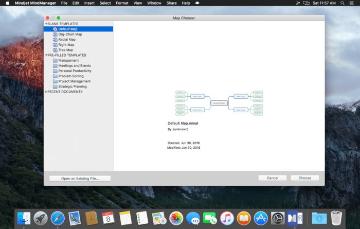
Task: Open the Management templates folder
Action: pyautogui.click(x=55, y=60)
